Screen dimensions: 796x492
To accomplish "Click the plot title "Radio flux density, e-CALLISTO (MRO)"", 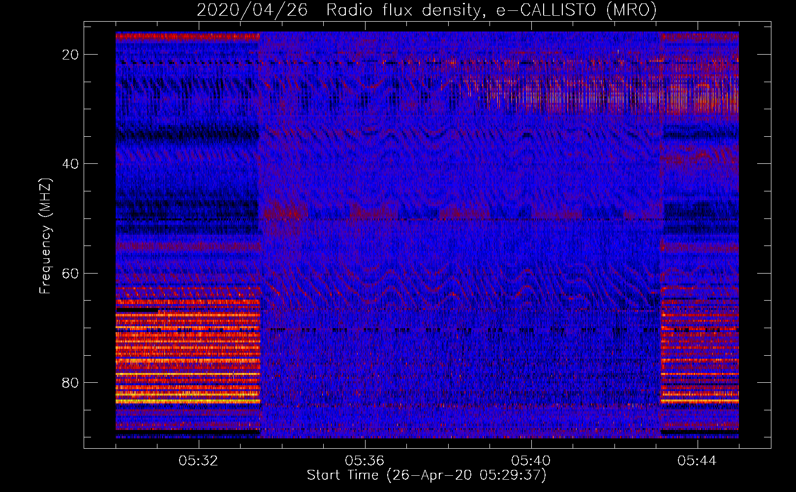I will point(491,10).
